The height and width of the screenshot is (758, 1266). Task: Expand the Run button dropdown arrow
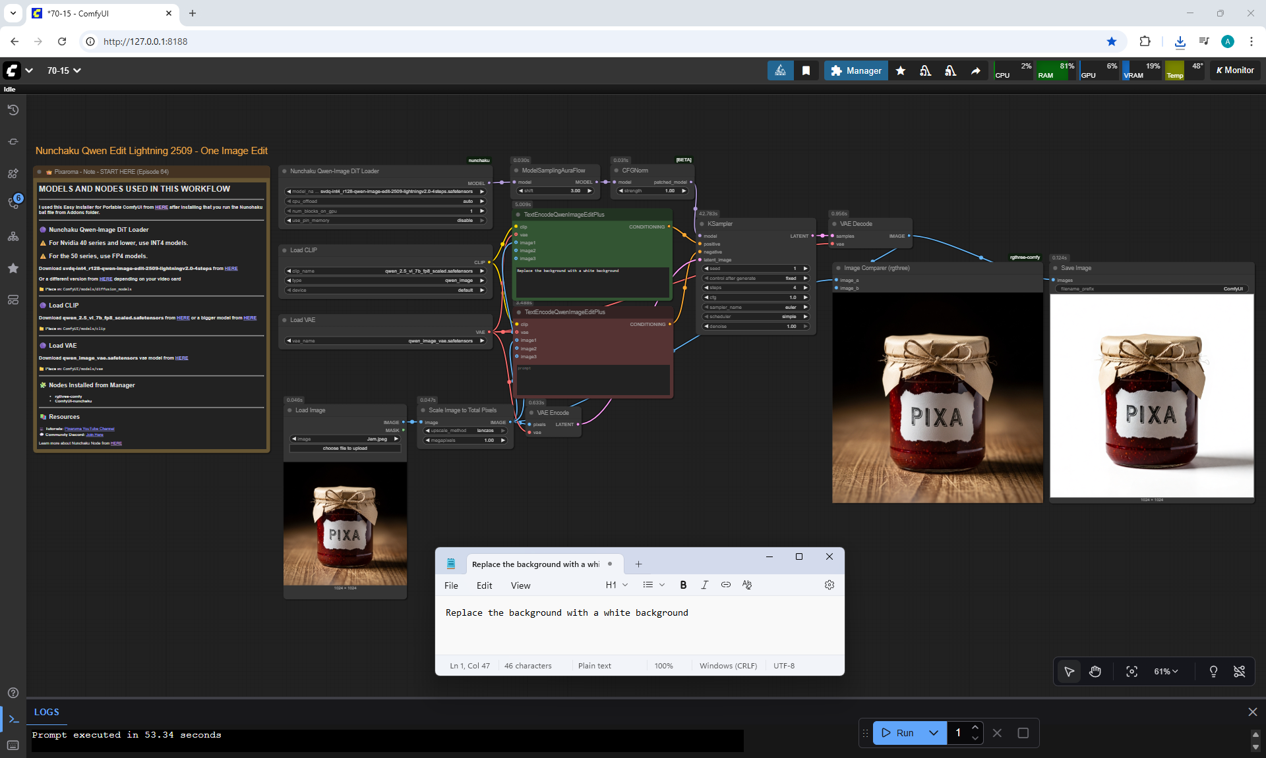[x=934, y=733]
